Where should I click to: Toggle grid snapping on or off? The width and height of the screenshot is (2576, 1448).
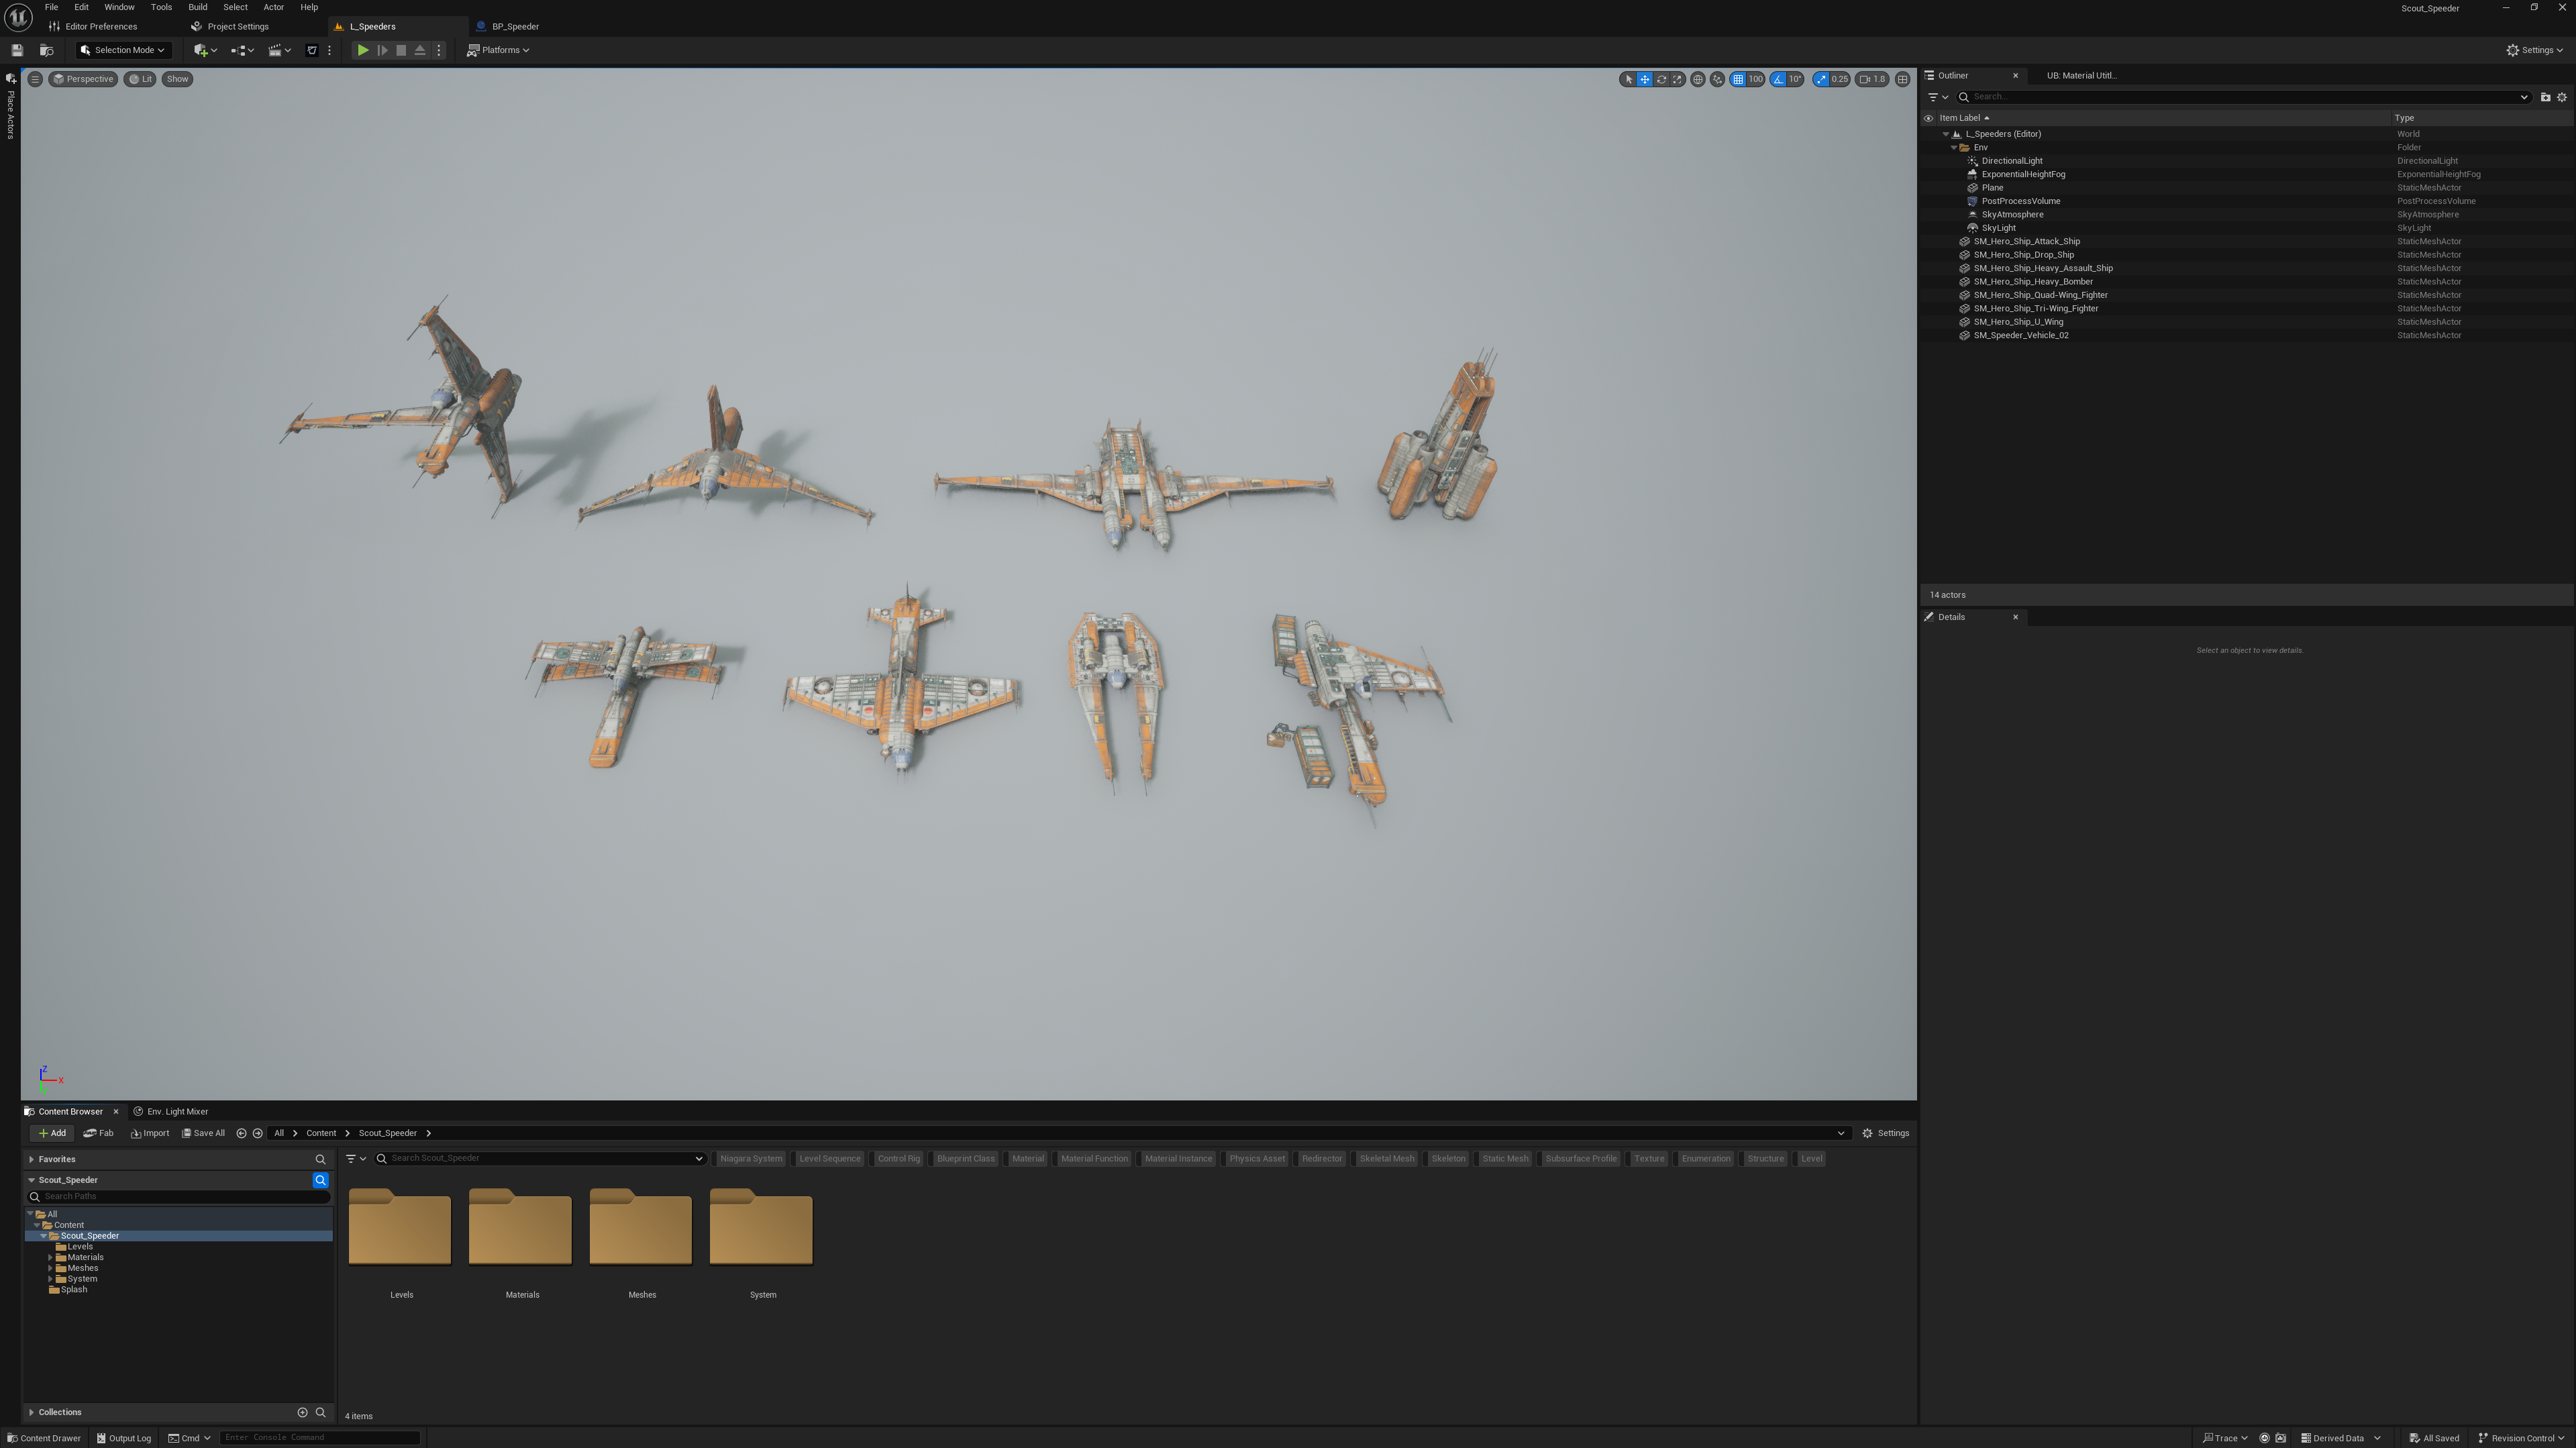[x=1739, y=79]
